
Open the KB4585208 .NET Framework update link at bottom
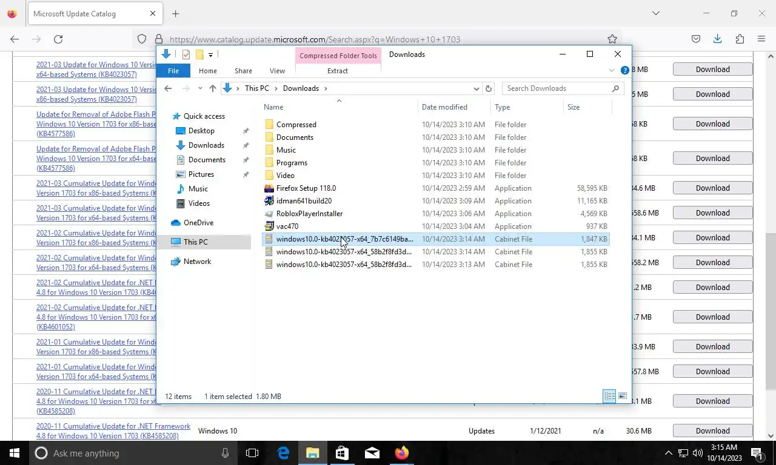coord(113,431)
